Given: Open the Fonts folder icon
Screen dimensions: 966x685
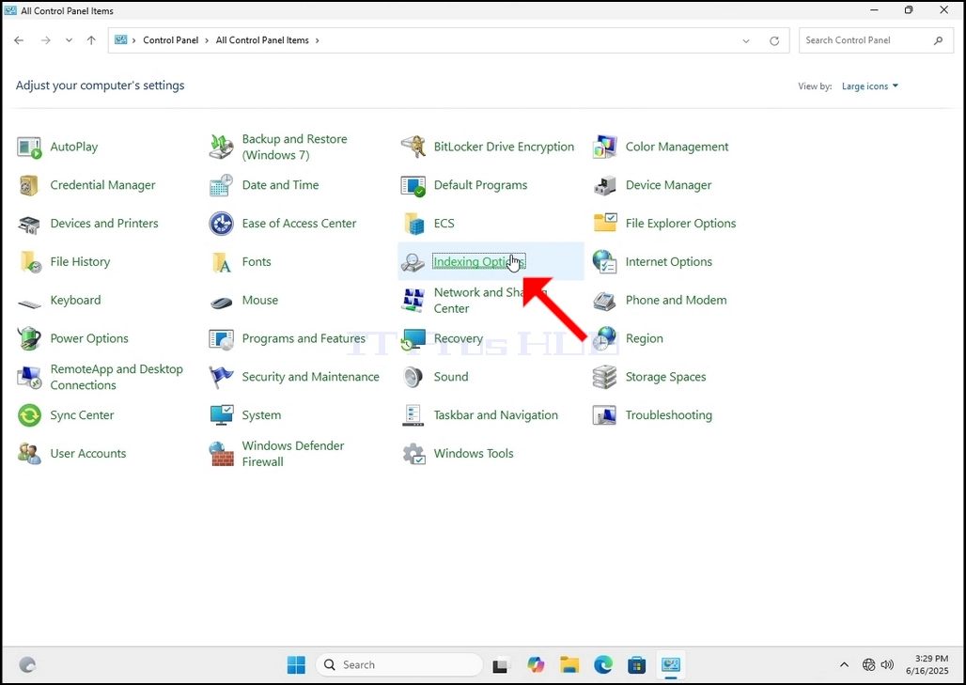Looking at the screenshot, I should coord(221,262).
